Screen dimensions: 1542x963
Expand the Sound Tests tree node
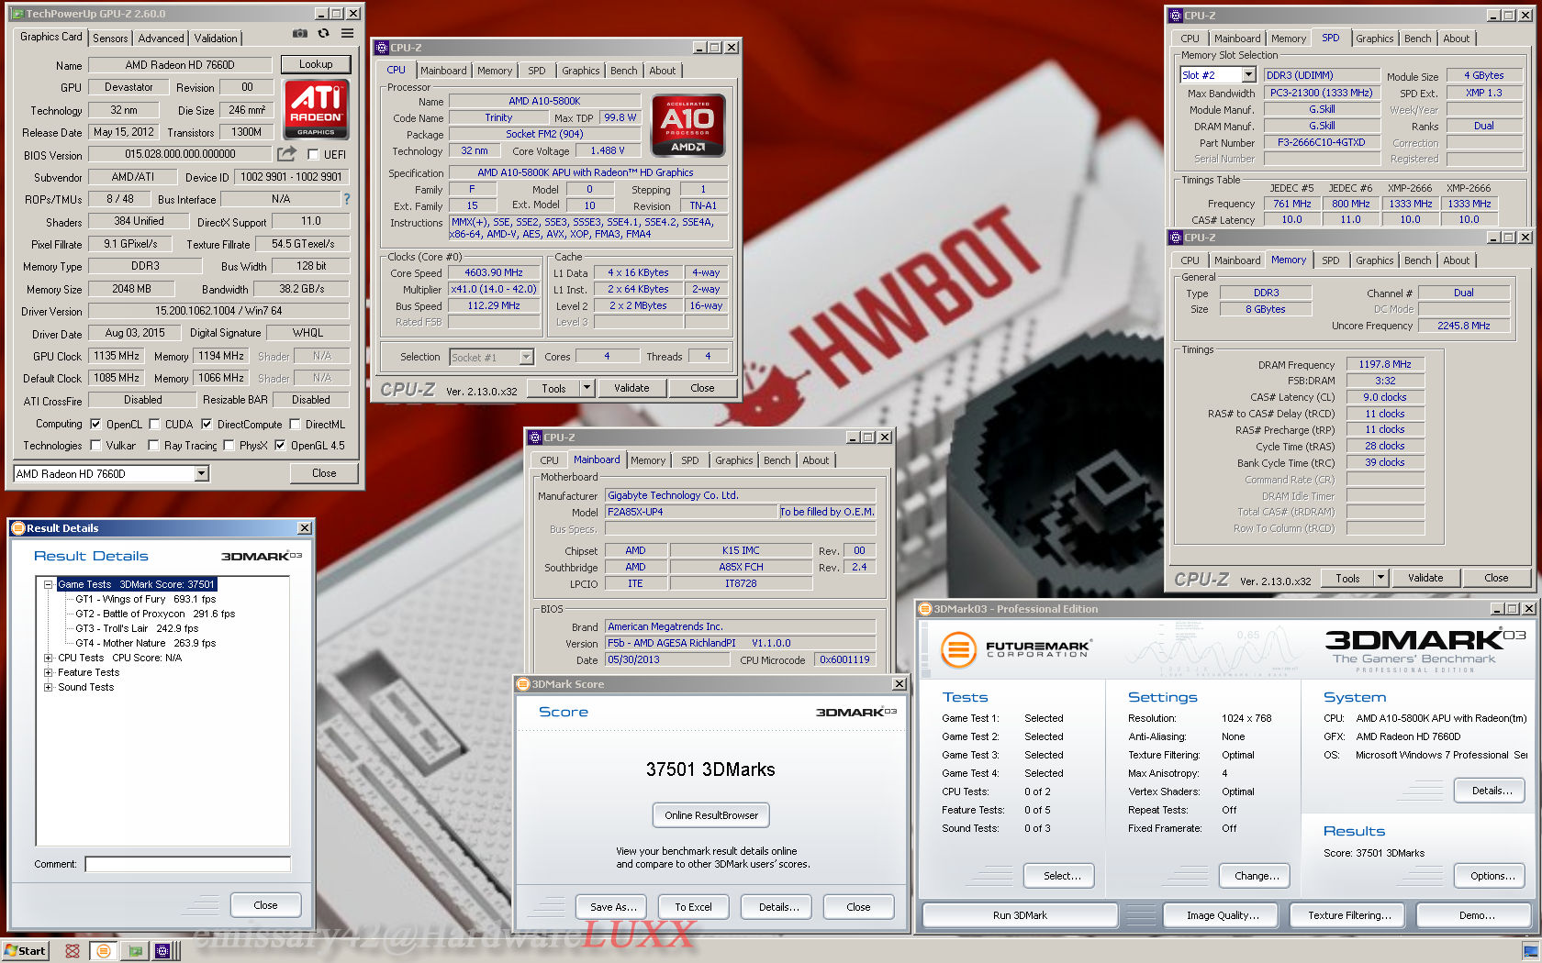(49, 687)
